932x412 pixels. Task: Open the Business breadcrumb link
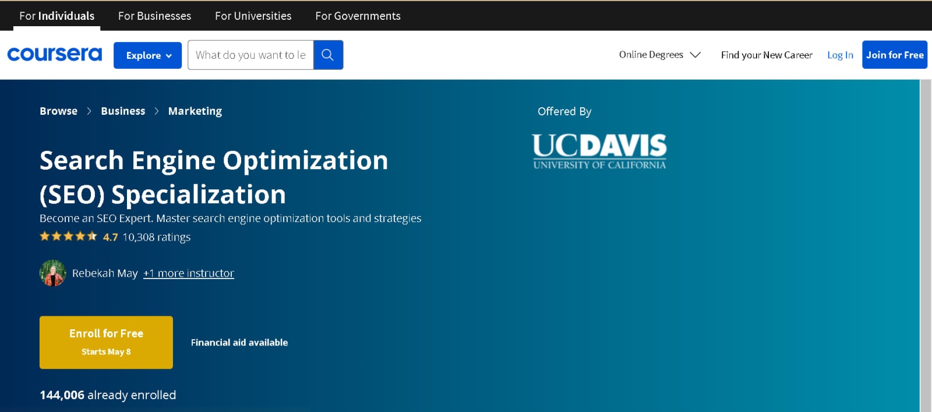click(x=123, y=111)
